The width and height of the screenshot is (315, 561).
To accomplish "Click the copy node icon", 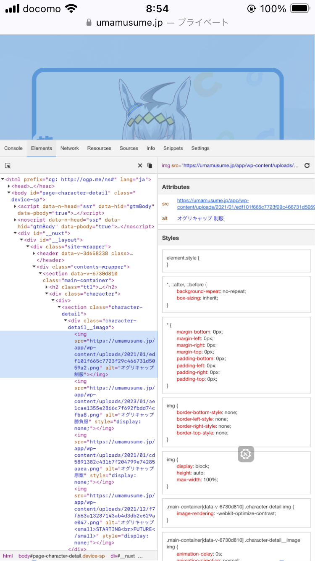I will 150,166.
